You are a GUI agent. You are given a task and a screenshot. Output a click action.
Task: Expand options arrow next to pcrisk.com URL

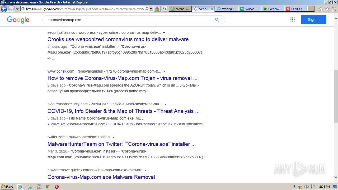point(164,72)
